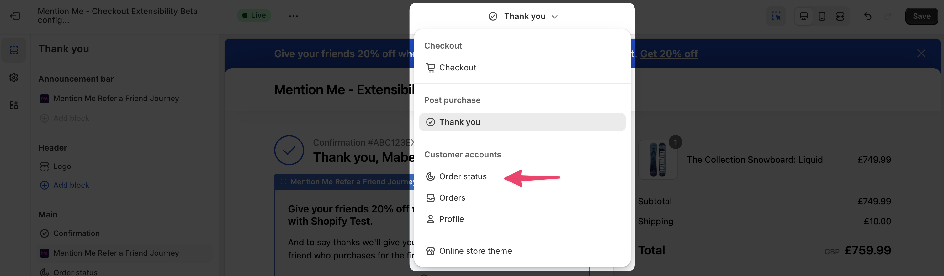Enable the inspector selection tool
The height and width of the screenshot is (276, 944).
[776, 16]
